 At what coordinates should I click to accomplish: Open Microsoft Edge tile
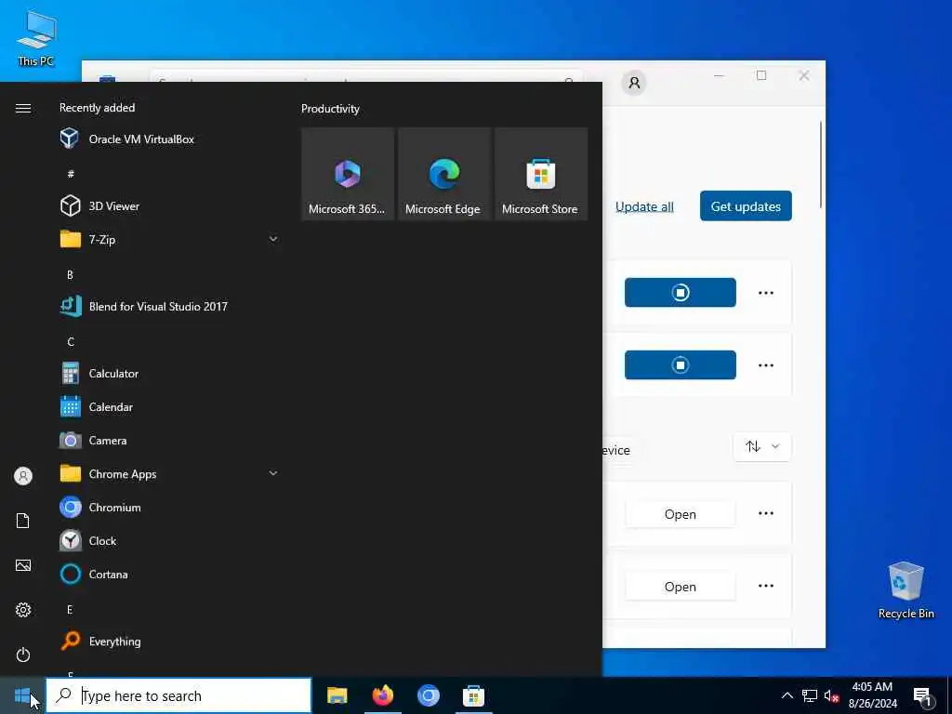[x=443, y=174]
